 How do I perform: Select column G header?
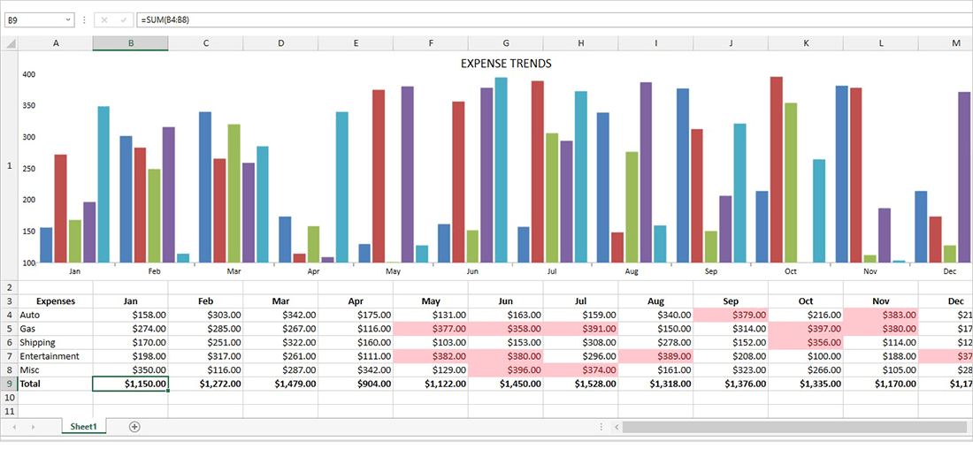click(505, 43)
